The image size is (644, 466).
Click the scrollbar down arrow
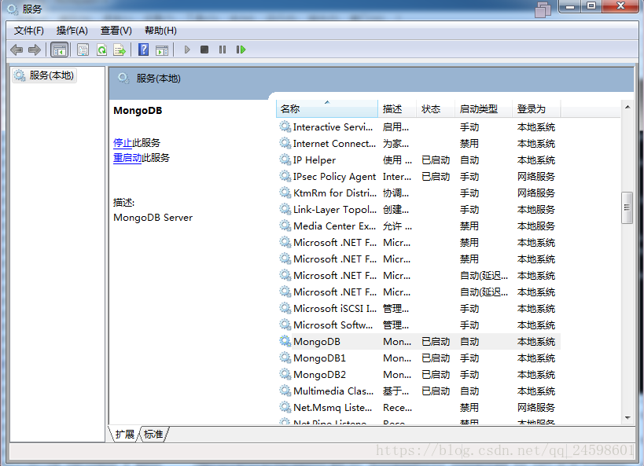(627, 418)
